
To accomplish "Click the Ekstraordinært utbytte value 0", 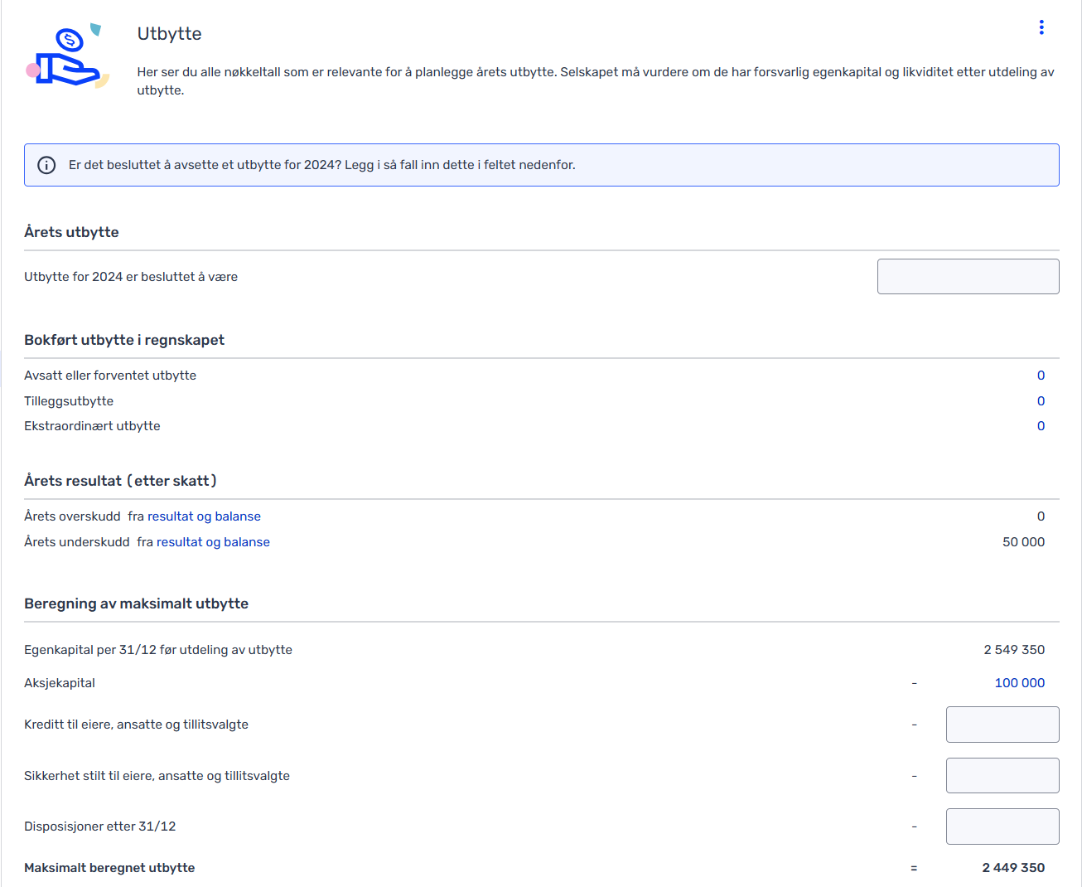I will tap(1041, 426).
